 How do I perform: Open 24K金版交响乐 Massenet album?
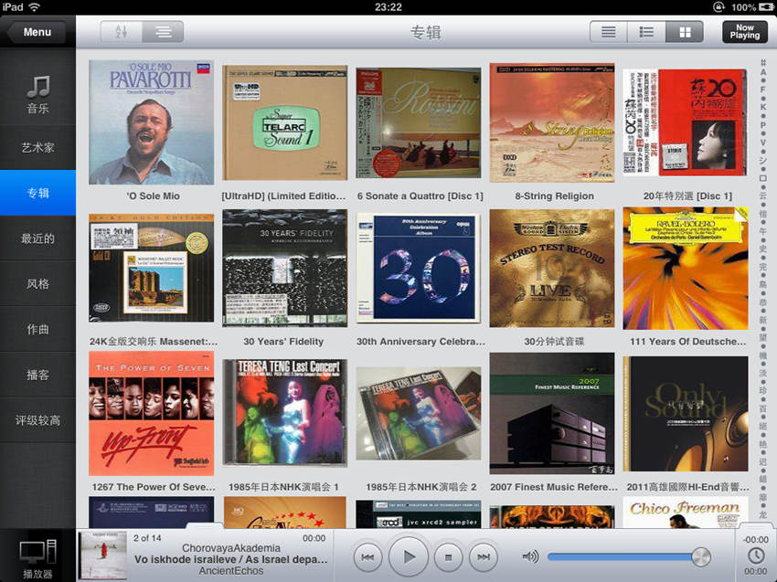[152, 268]
